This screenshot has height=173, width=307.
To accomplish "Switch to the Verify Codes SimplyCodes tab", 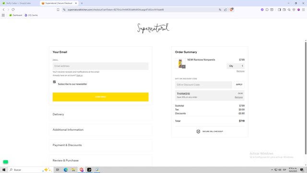I will 19,3.
